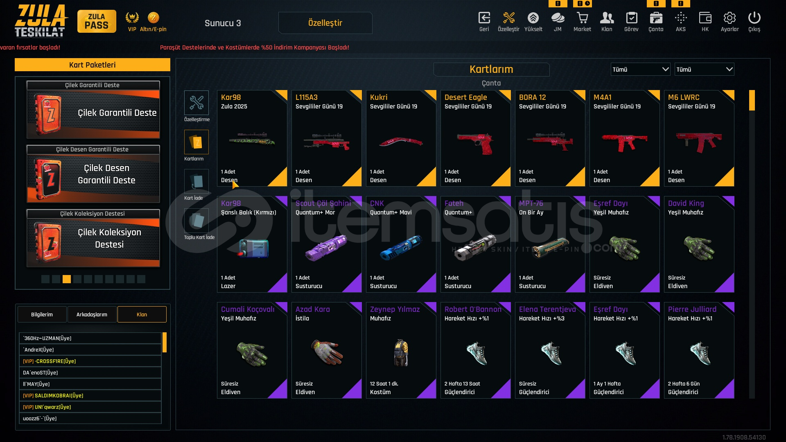Open the Klan icon in top bar
The width and height of the screenshot is (786, 442).
[607, 21]
